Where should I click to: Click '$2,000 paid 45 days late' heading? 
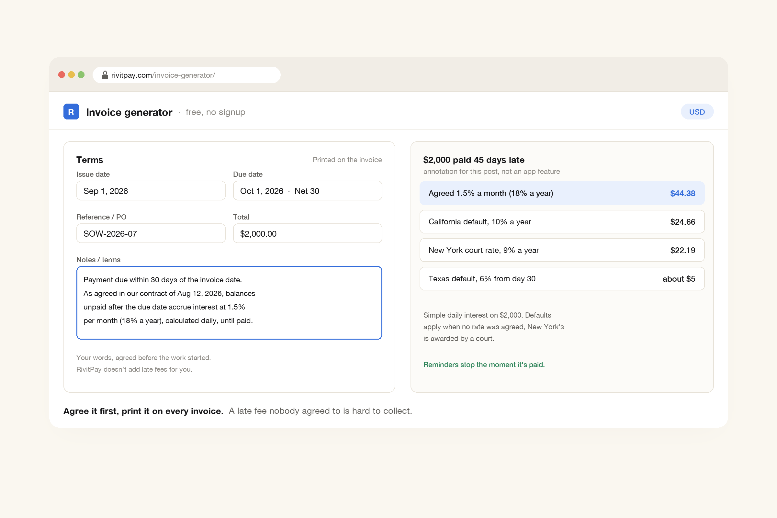(474, 160)
